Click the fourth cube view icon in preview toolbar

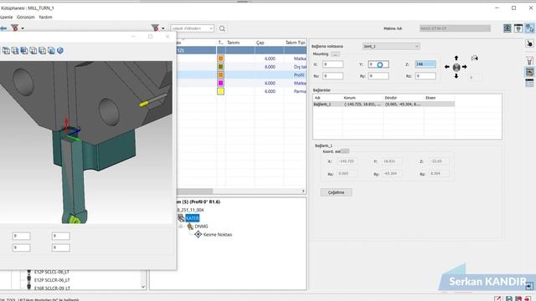tap(33, 50)
